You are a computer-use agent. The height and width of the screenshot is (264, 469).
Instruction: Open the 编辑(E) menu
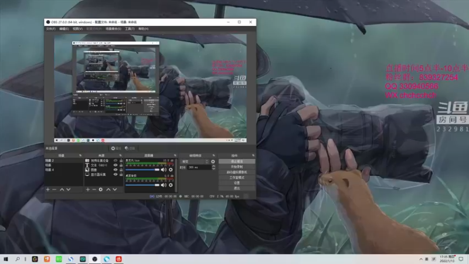point(64,29)
